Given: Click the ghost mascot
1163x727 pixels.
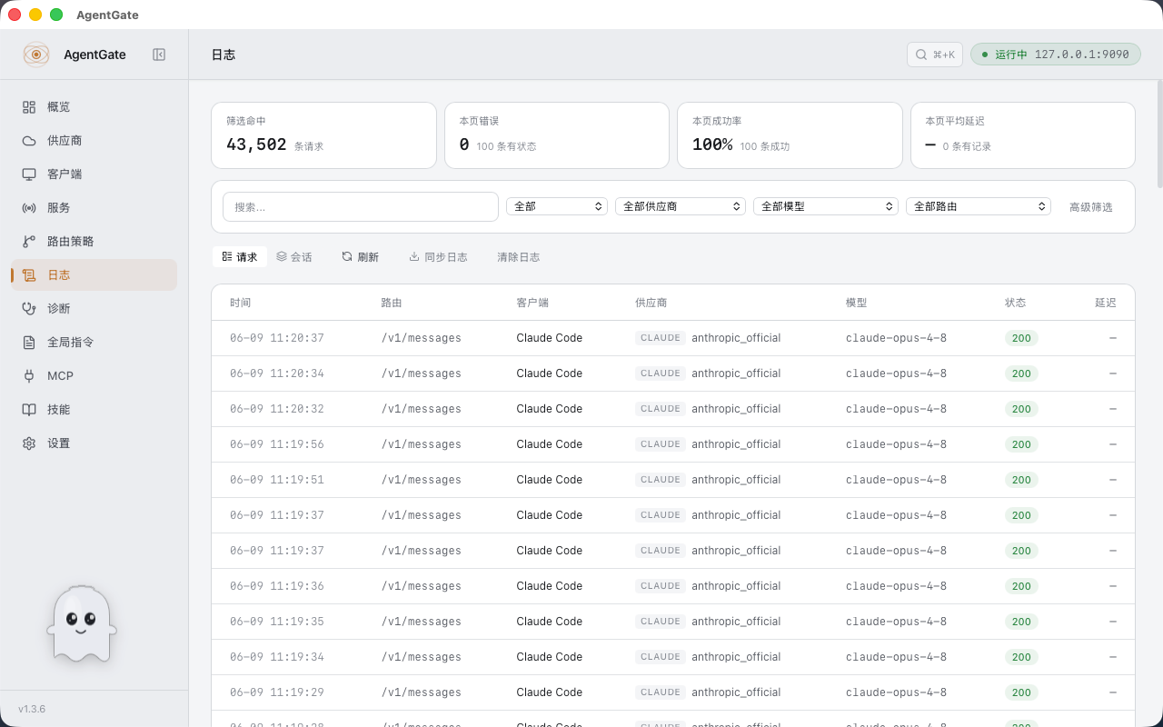Looking at the screenshot, I should pos(82,623).
